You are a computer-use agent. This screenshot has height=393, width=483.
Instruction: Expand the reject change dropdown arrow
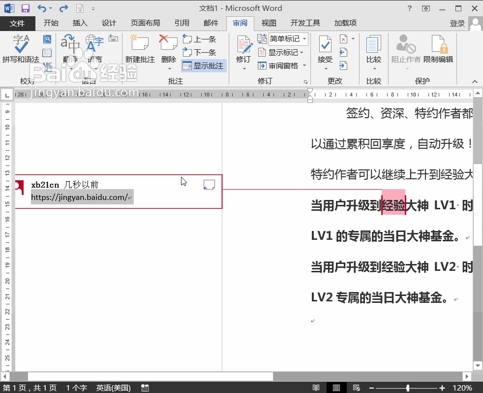pyautogui.click(x=353, y=39)
